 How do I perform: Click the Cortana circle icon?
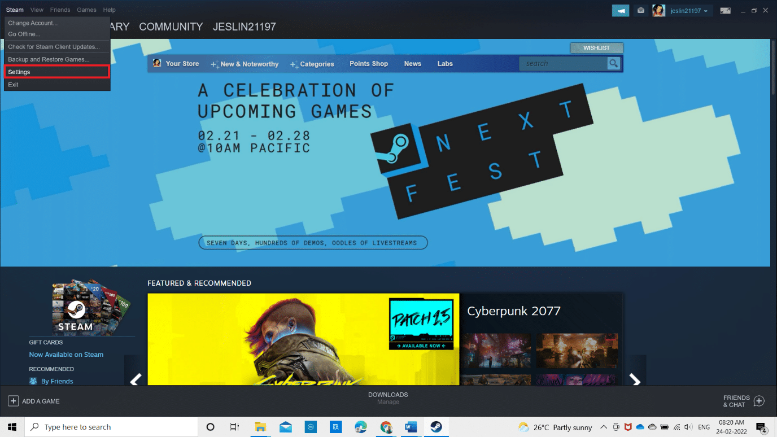pos(211,427)
